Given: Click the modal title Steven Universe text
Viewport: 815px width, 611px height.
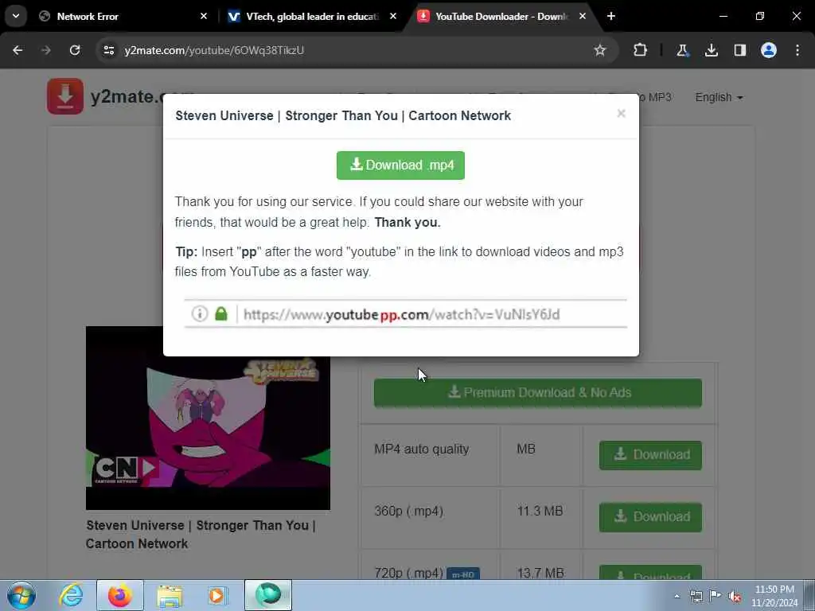Looking at the screenshot, I should tap(343, 115).
